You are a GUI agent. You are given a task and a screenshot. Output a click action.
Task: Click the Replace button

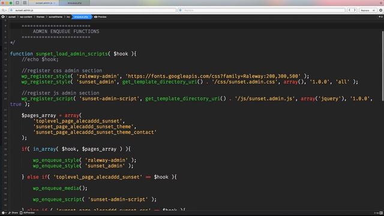click(365, 10)
